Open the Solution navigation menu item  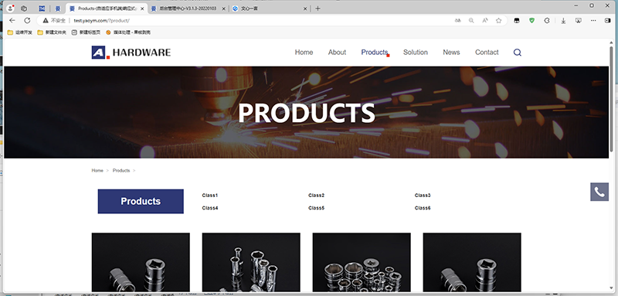tap(416, 53)
